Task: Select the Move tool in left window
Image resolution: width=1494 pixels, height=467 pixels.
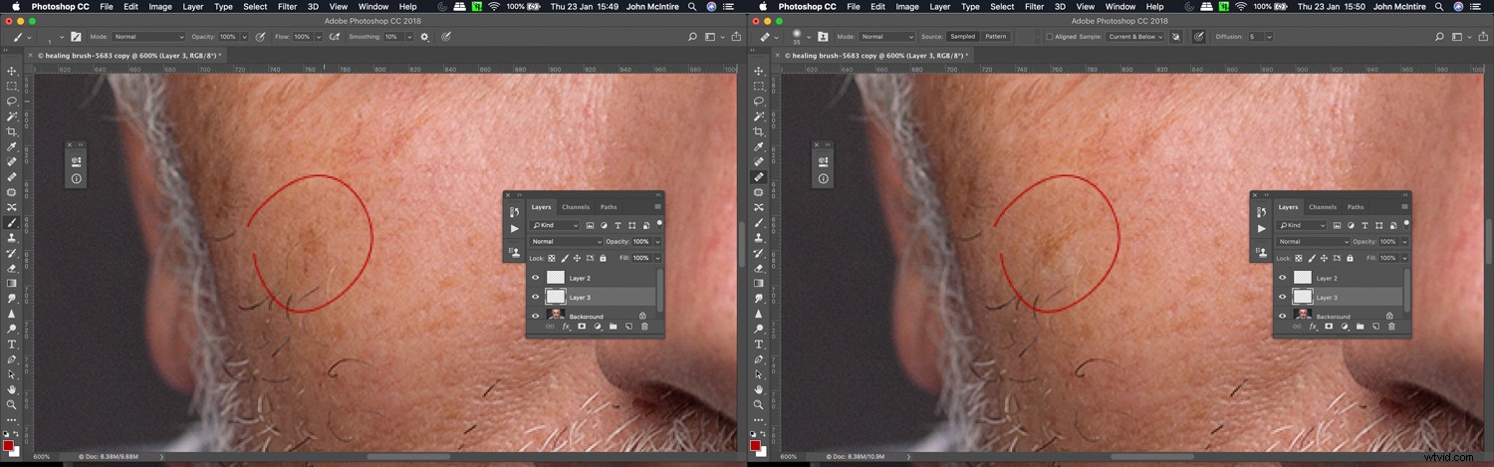Action: coord(12,71)
